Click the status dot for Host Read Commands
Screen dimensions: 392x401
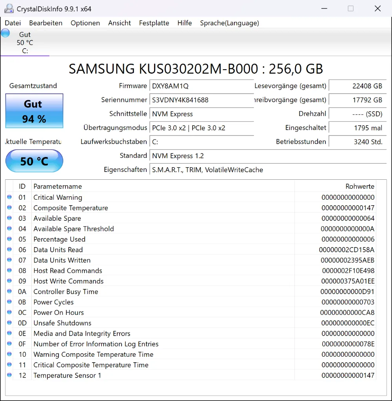(x=9, y=270)
